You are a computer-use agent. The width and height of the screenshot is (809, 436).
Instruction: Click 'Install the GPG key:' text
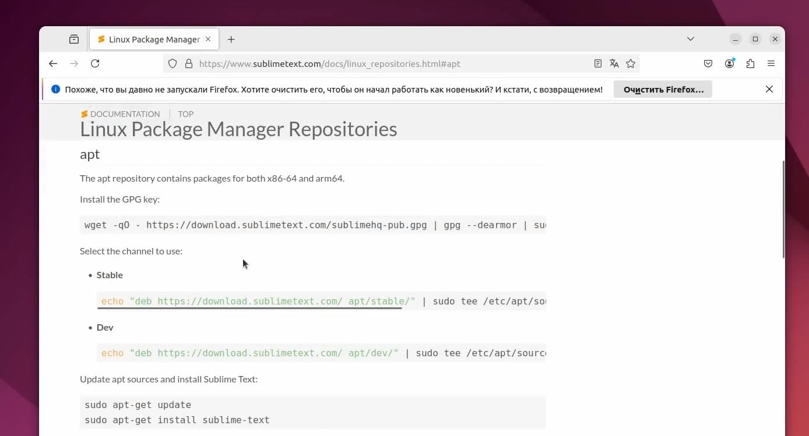point(119,199)
